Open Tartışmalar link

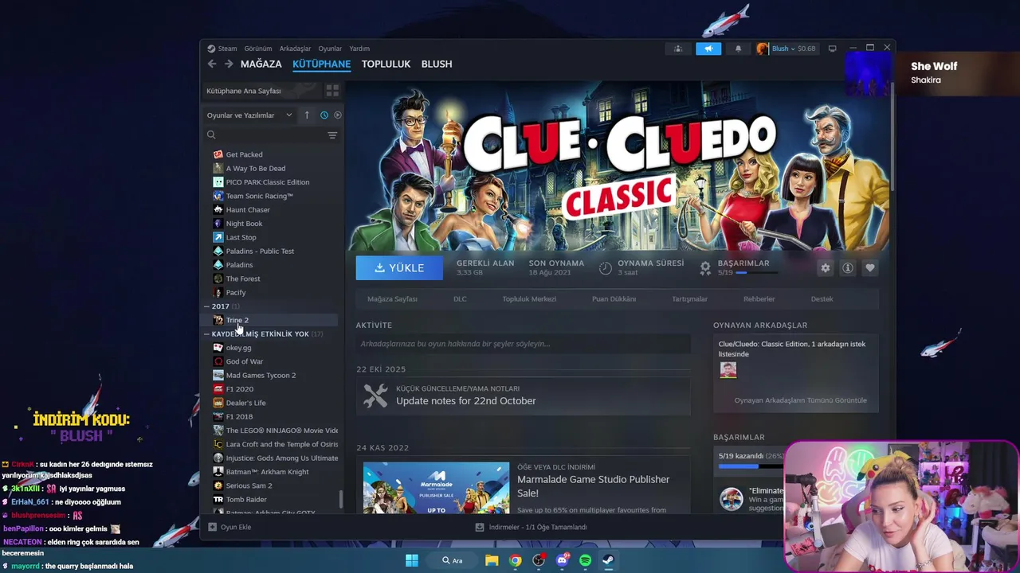(689, 299)
